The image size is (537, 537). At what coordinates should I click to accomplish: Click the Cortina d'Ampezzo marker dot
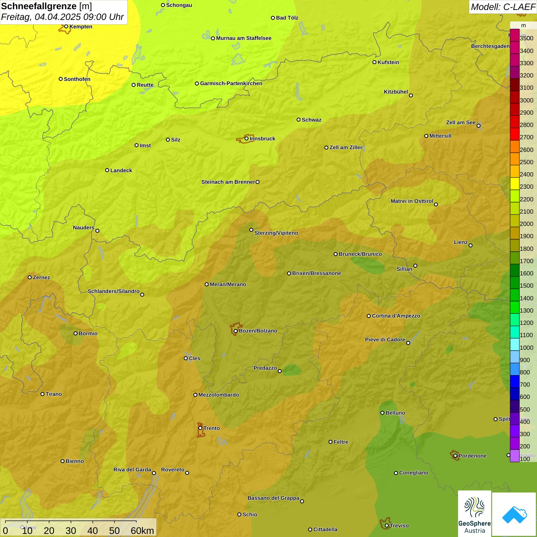369,316
